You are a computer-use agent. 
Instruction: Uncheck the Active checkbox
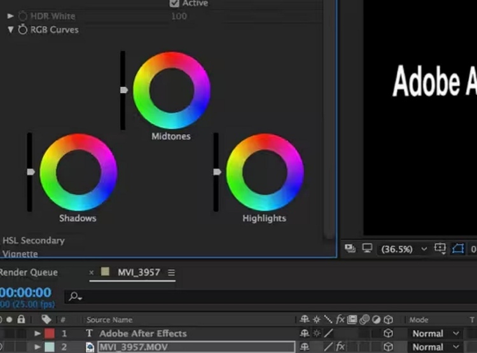(x=174, y=3)
